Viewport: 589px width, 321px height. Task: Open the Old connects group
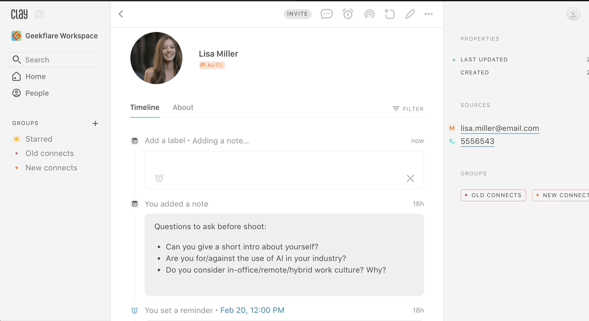[x=43, y=153]
